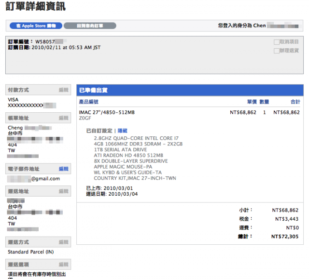
Task: Edit the 付款方式 section
Action: pos(63,90)
